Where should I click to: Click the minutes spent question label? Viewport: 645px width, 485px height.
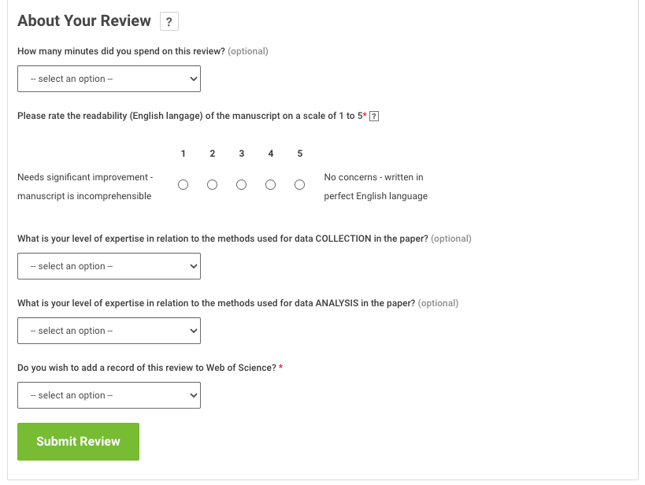click(x=121, y=51)
